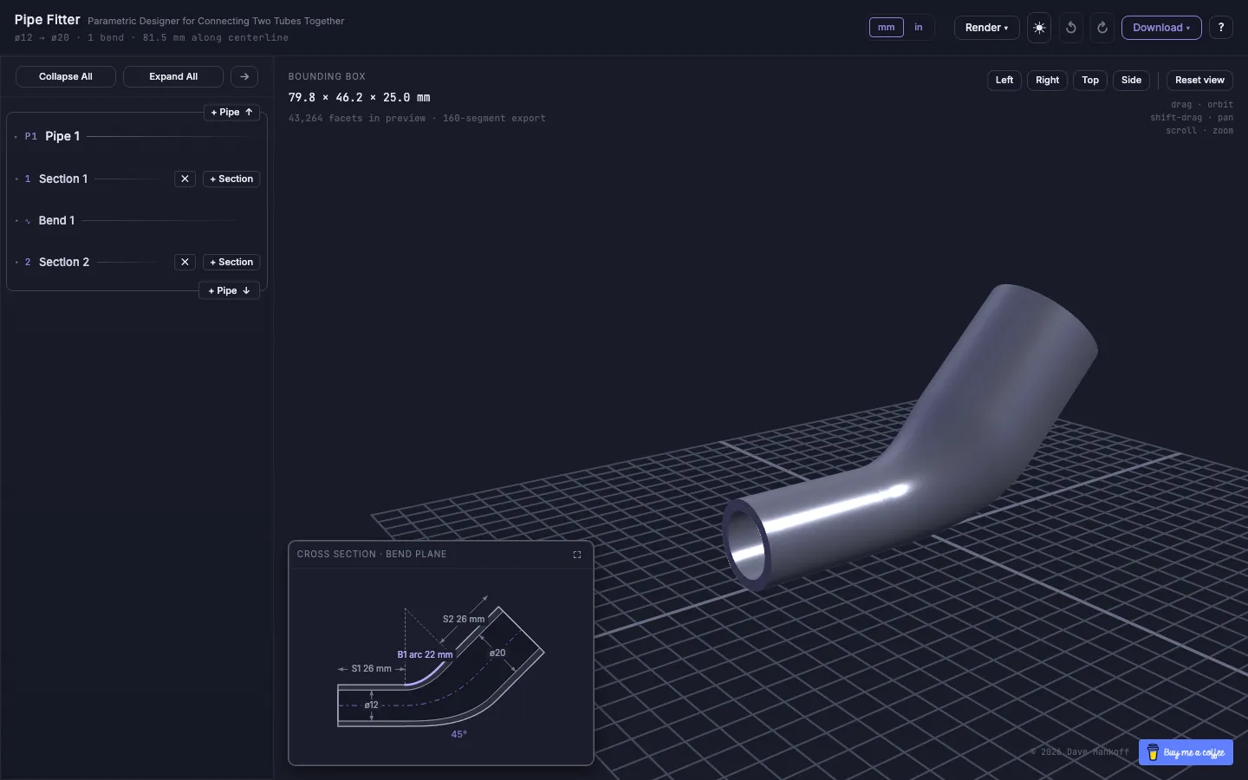Click the cross section bend plane diagram
Image resolution: width=1248 pixels, height=780 pixels.
pos(440,665)
